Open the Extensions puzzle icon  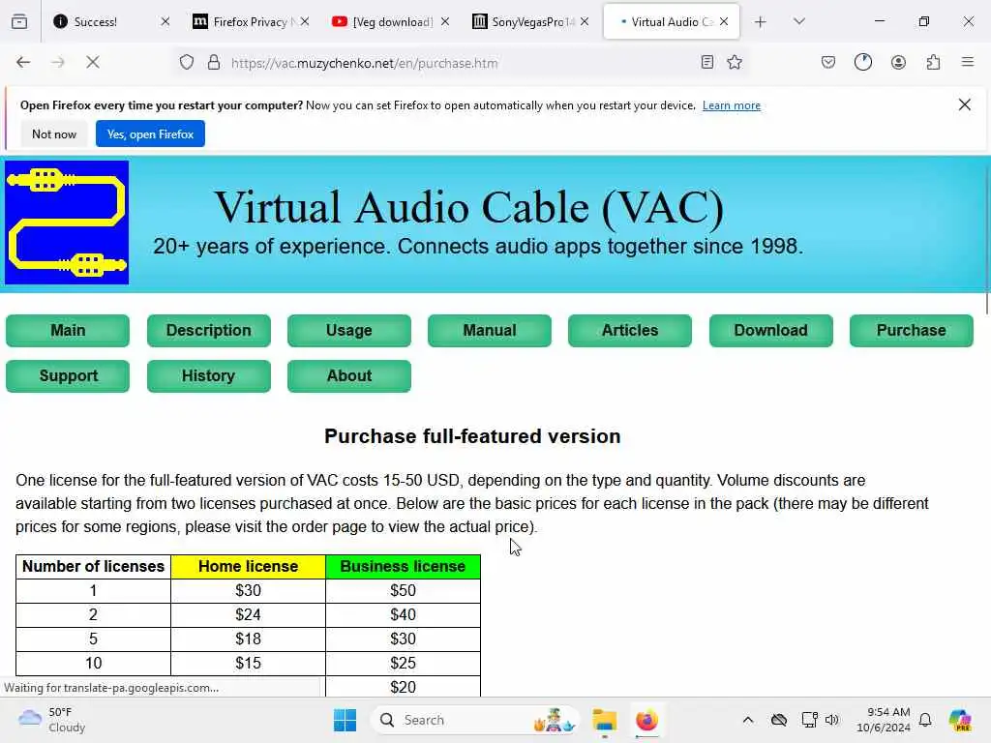(x=933, y=62)
